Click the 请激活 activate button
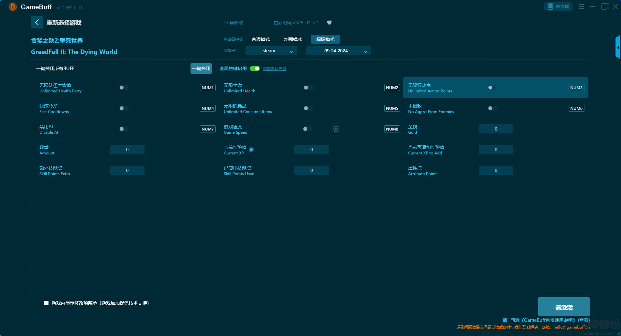The image size is (621, 336). 564,307
